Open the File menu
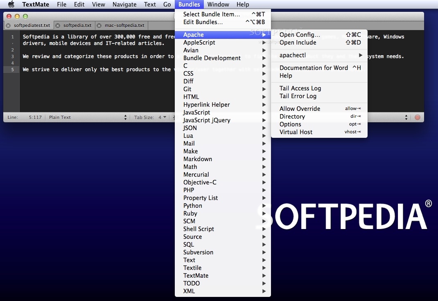 coord(61,4)
